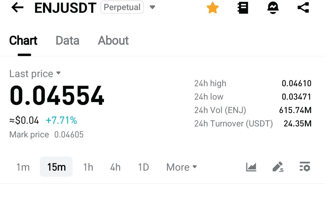Switch to the About tab
The image size is (325, 209).
coord(113,41)
